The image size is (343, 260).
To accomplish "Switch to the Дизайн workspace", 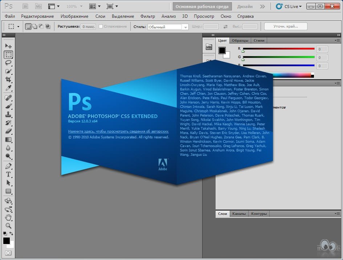I will tap(245, 7).
